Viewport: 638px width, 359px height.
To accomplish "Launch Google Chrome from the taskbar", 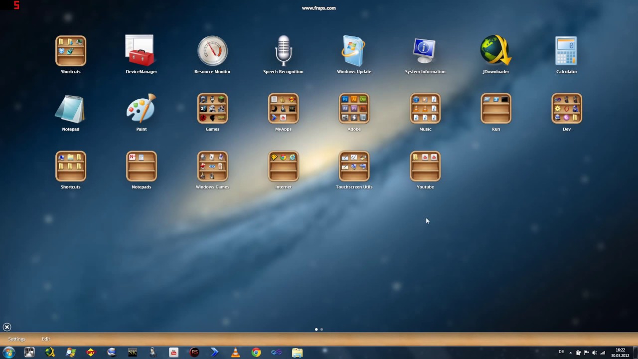I will click(x=256, y=353).
